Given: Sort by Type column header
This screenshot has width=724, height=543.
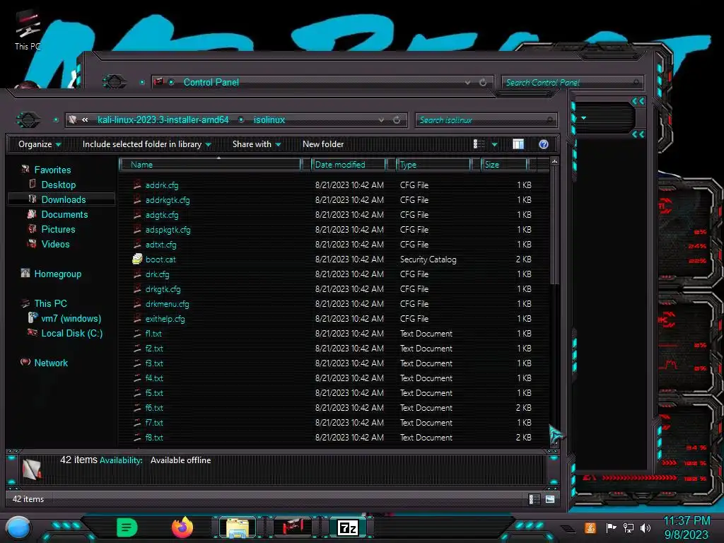Looking at the screenshot, I should click(x=434, y=165).
